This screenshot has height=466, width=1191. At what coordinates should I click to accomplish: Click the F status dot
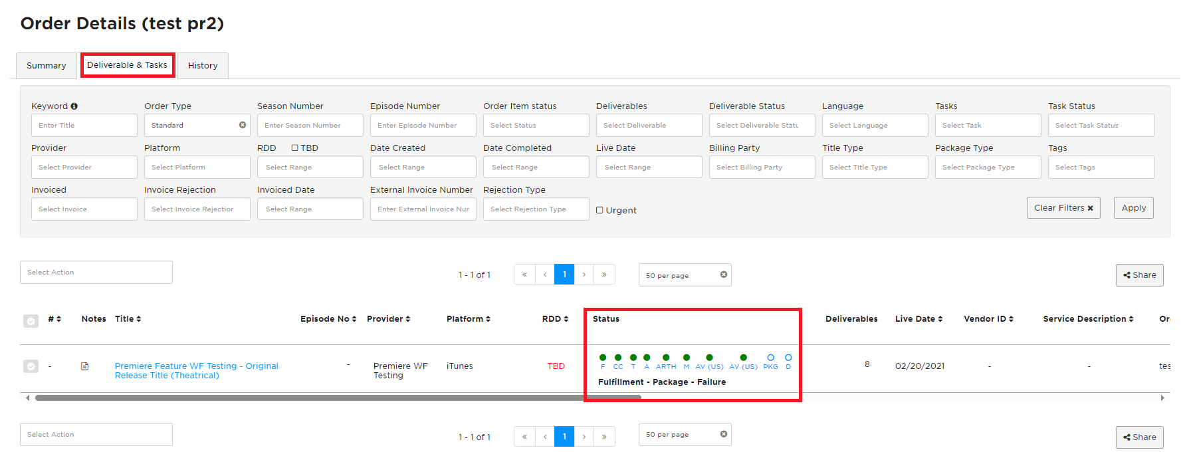[603, 358]
